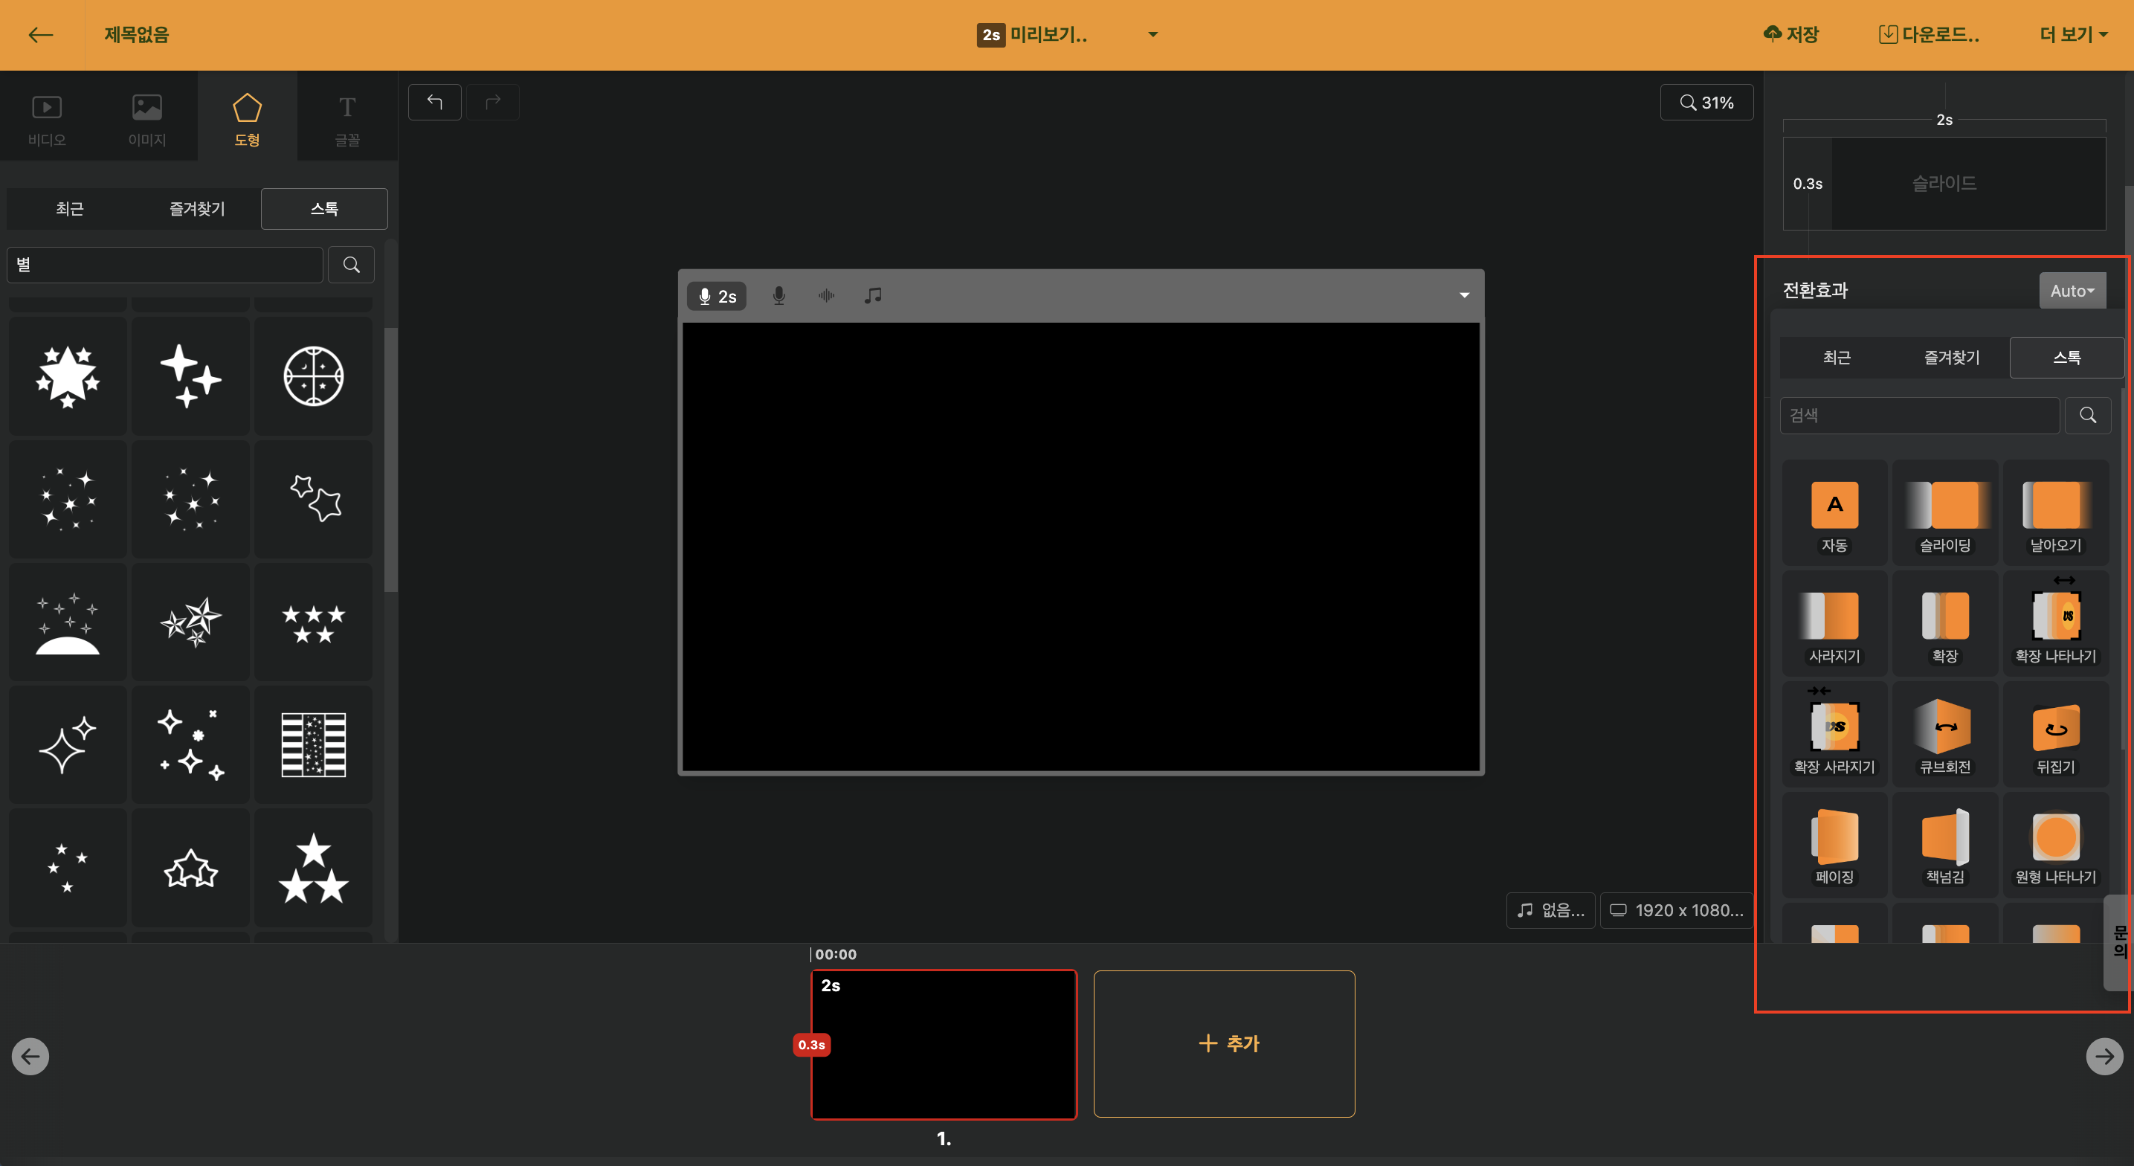This screenshot has width=2134, height=1166.
Task: Click the music note icon above the canvas
Action: click(873, 296)
